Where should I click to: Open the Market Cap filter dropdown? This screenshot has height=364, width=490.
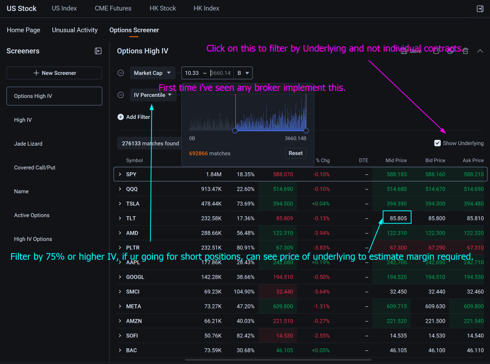coord(153,73)
